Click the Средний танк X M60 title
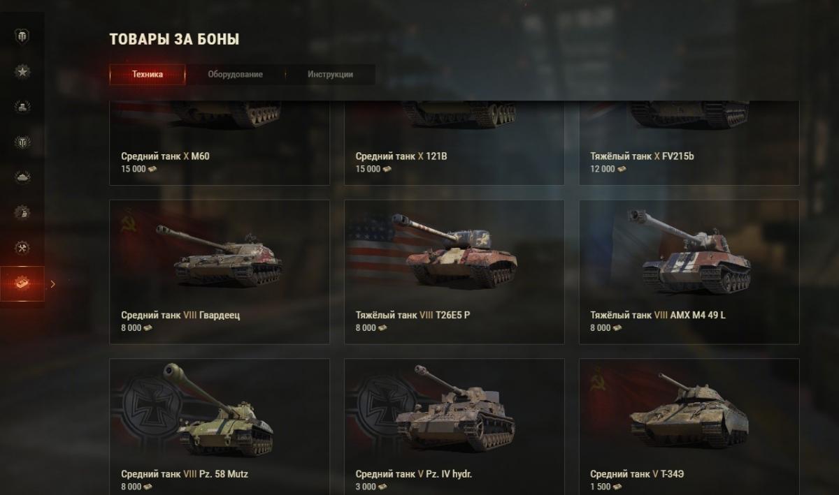The image size is (839, 495). coord(165,156)
